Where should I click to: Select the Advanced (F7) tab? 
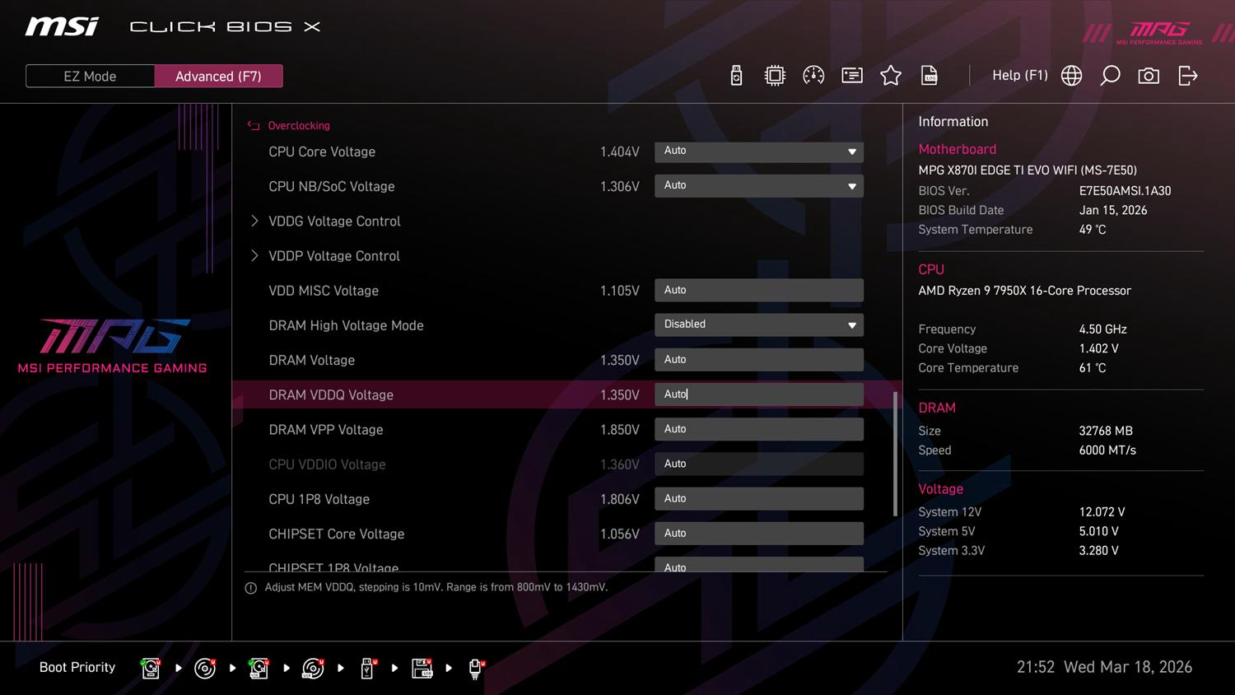218,77
